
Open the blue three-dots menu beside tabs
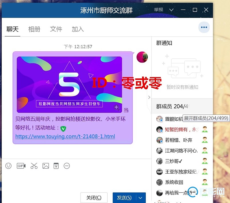click(204, 27)
